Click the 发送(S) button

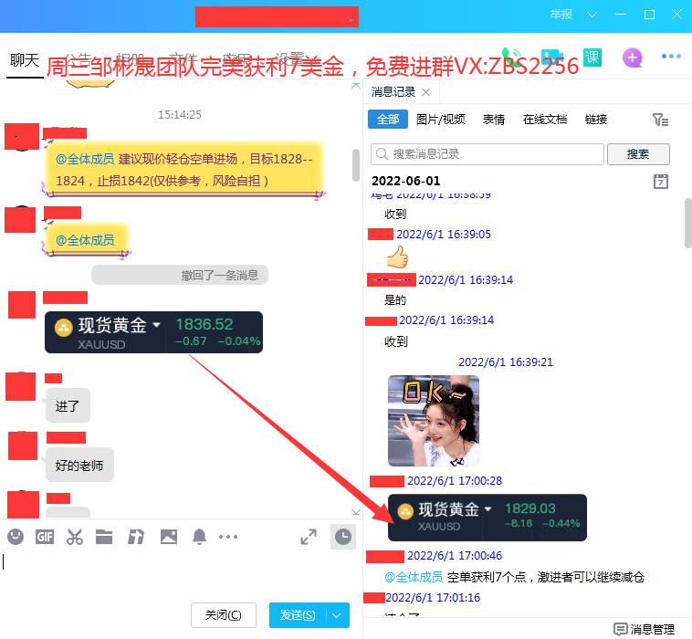[298, 615]
